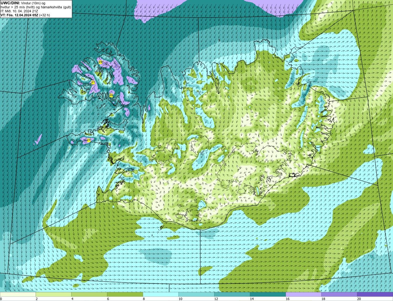Click the 2–4 m/s legend color swatch
This screenshot has width=393, height=301.
click(x=54, y=294)
